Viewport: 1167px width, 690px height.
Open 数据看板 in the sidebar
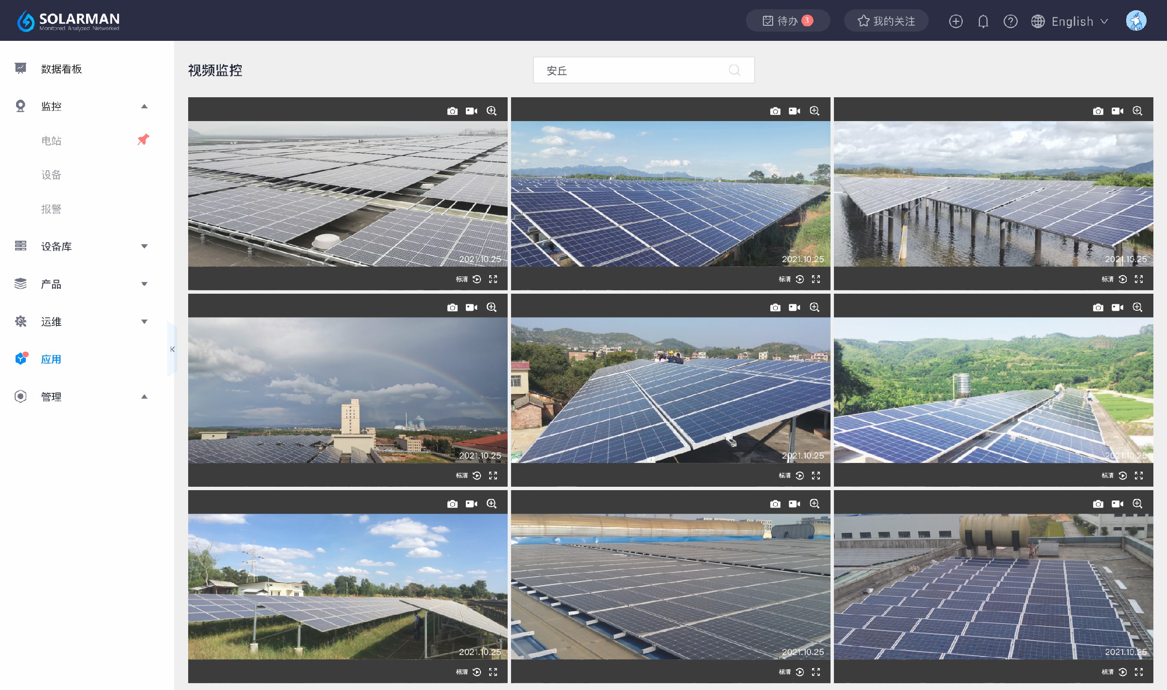(61, 69)
